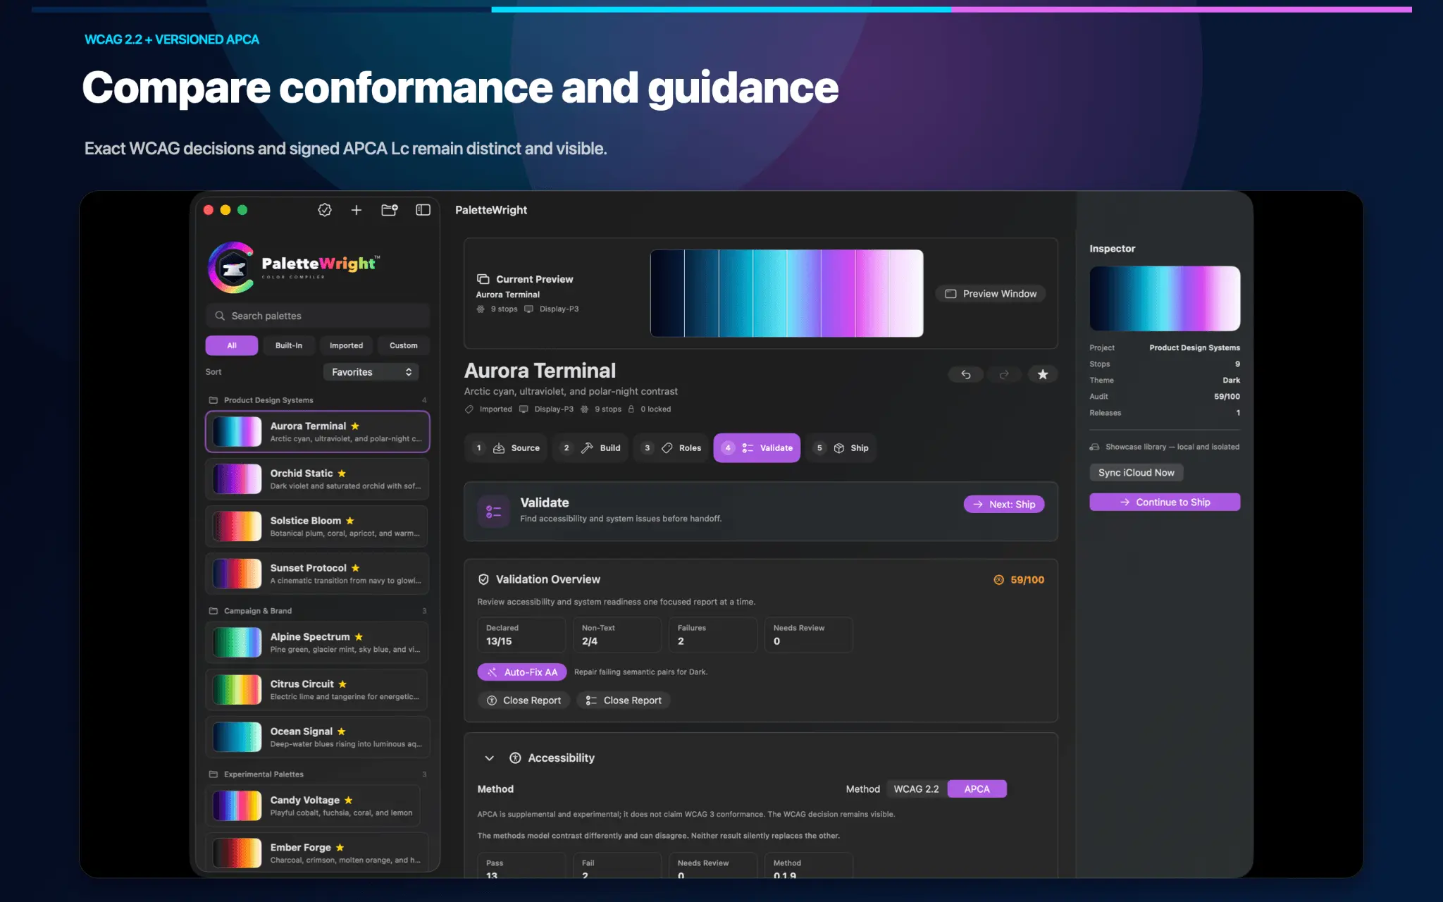Select the Custom filter
This screenshot has height=902, width=1443.
pos(404,345)
